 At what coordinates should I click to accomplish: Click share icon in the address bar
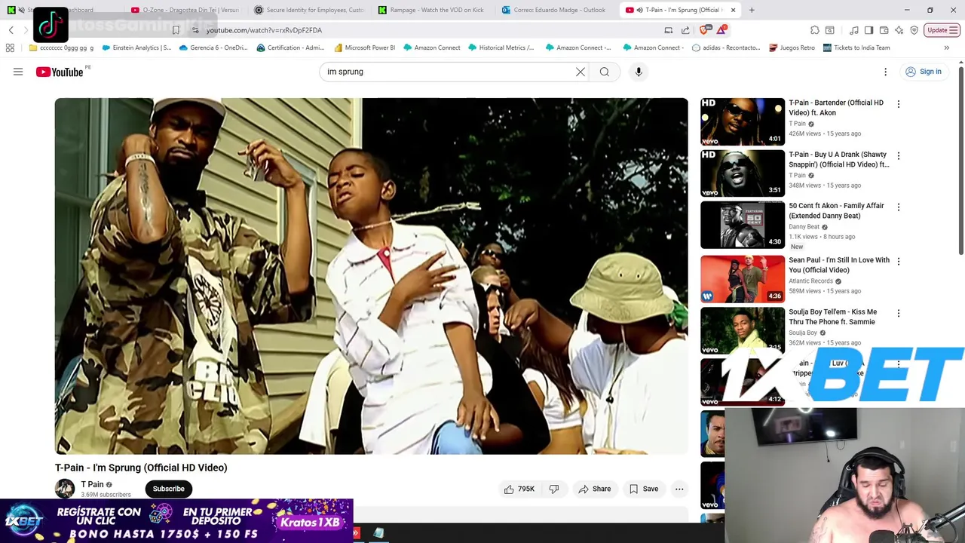click(685, 30)
